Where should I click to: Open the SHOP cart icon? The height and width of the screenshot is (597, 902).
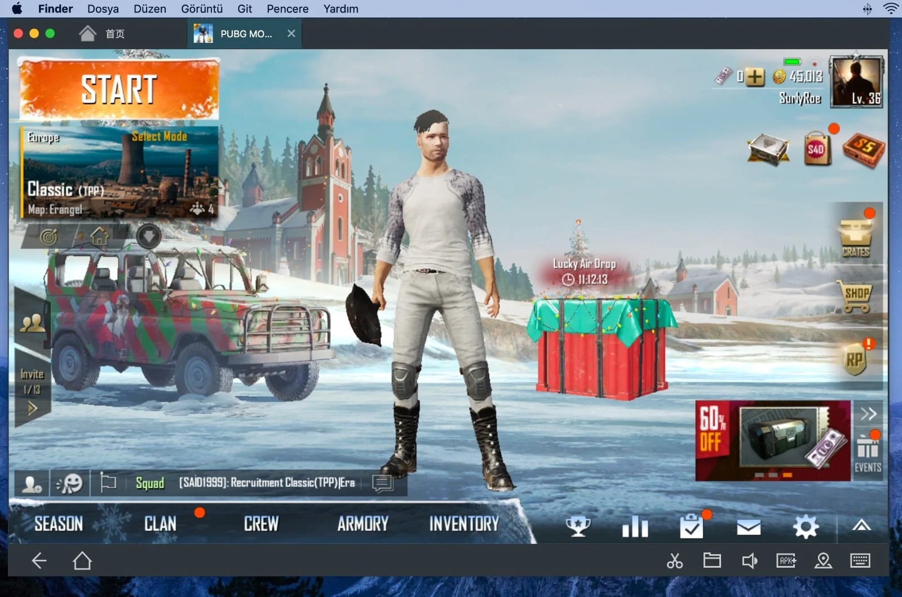[x=856, y=297]
